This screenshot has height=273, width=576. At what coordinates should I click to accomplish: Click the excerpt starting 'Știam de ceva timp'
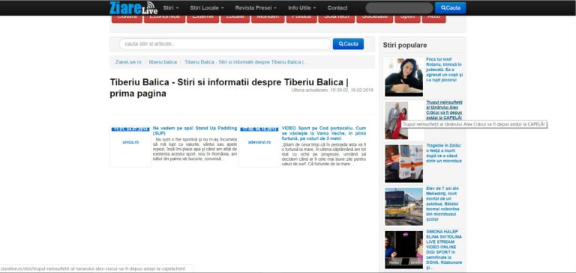coord(324,154)
